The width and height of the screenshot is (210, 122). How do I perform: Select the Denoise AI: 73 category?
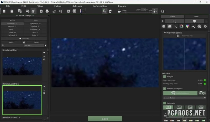pos(12,24)
